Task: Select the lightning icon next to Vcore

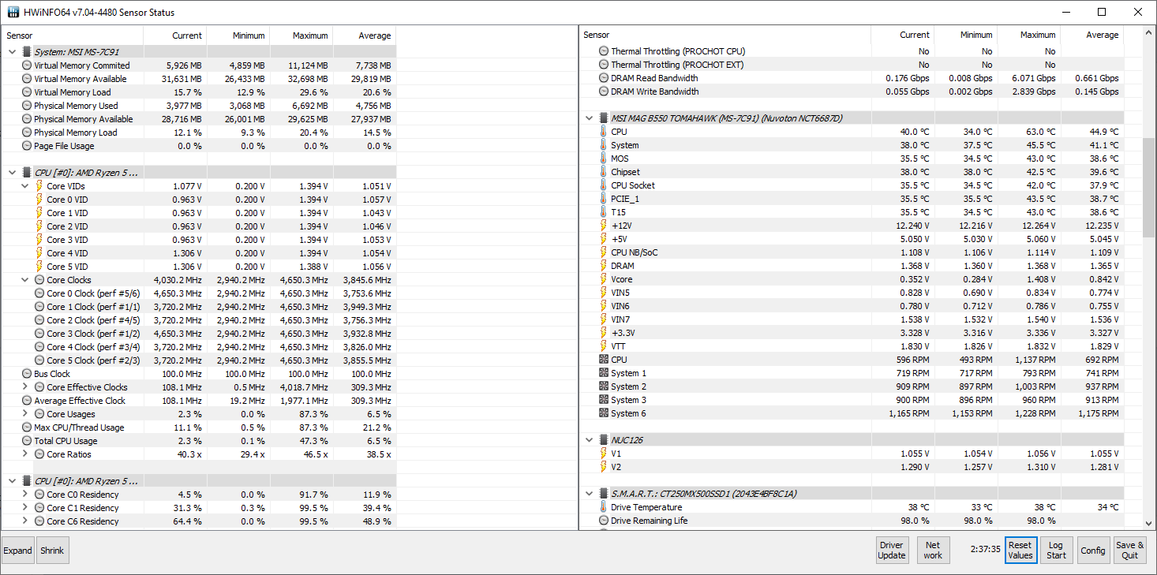Action: (x=604, y=279)
